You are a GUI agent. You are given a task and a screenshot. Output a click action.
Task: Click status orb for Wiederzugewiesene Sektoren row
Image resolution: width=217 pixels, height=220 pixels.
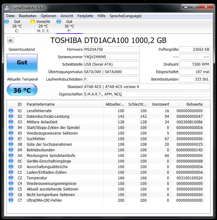(x=11, y=133)
